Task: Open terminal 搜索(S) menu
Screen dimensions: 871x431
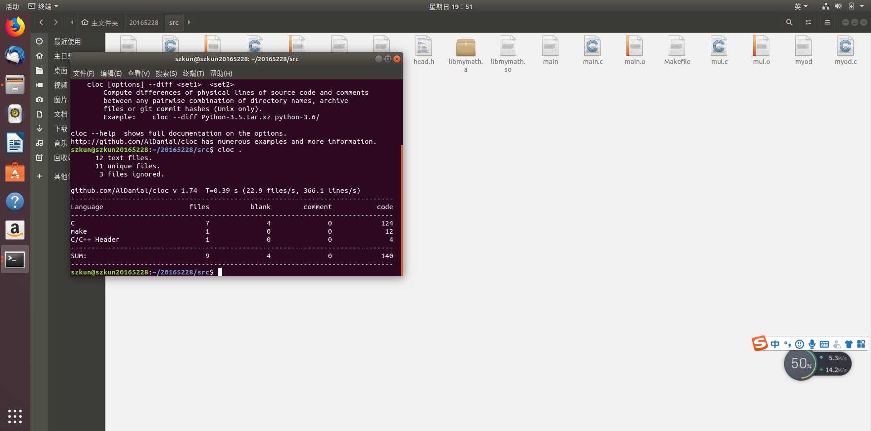Action: (x=166, y=73)
